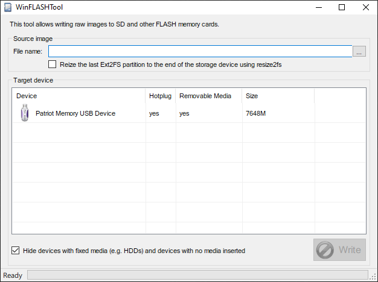Click the 7648M size cell

[255, 113]
